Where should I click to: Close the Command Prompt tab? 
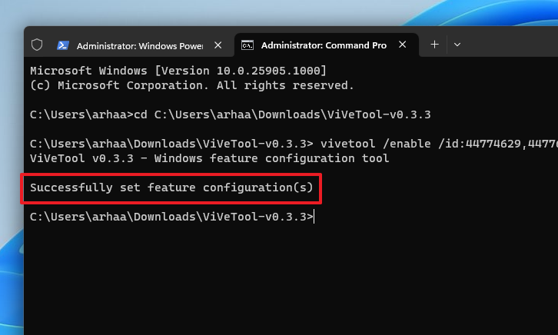(x=403, y=45)
